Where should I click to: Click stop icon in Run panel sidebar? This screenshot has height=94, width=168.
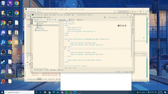pos(27,62)
